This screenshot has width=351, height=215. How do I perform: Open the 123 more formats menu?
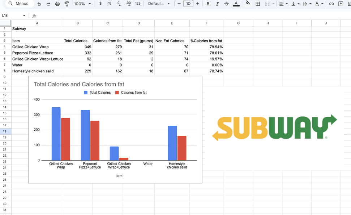138,4
